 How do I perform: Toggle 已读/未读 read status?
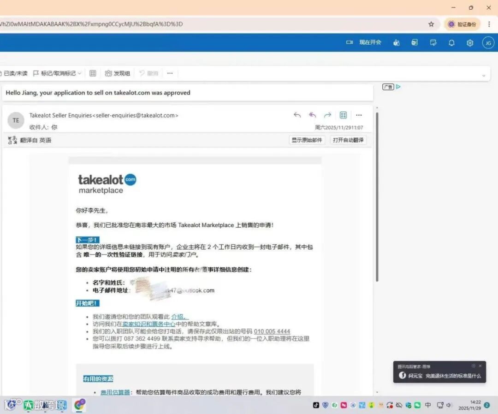tap(14, 73)
